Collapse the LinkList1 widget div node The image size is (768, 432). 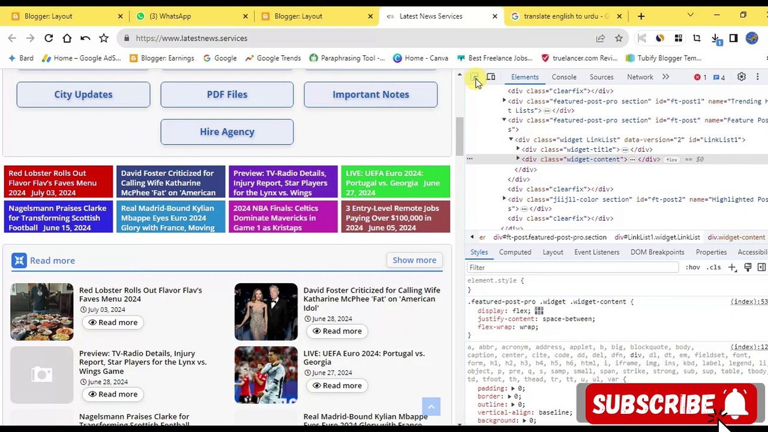pos(511,140)
